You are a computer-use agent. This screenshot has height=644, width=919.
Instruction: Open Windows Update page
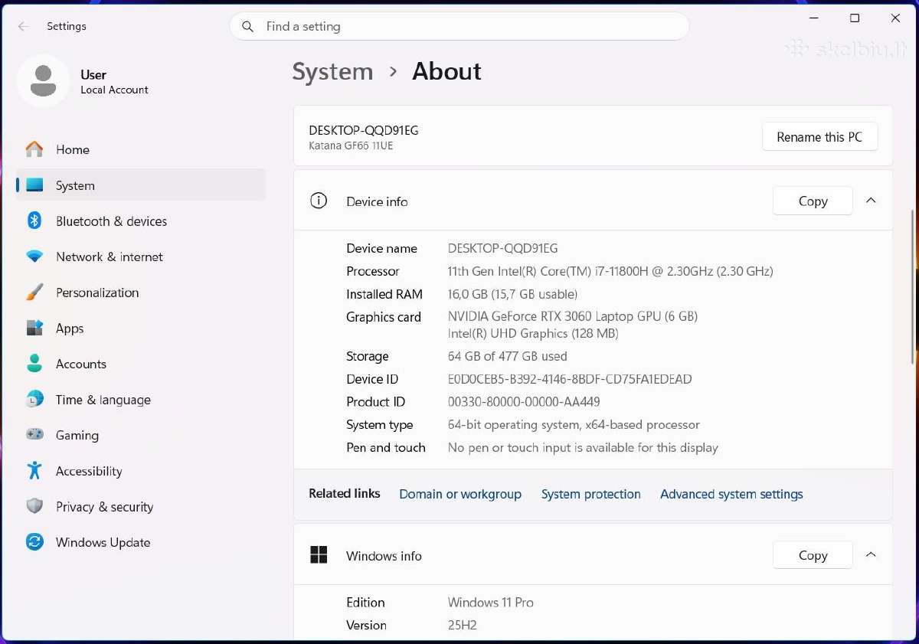click(141, 542)
